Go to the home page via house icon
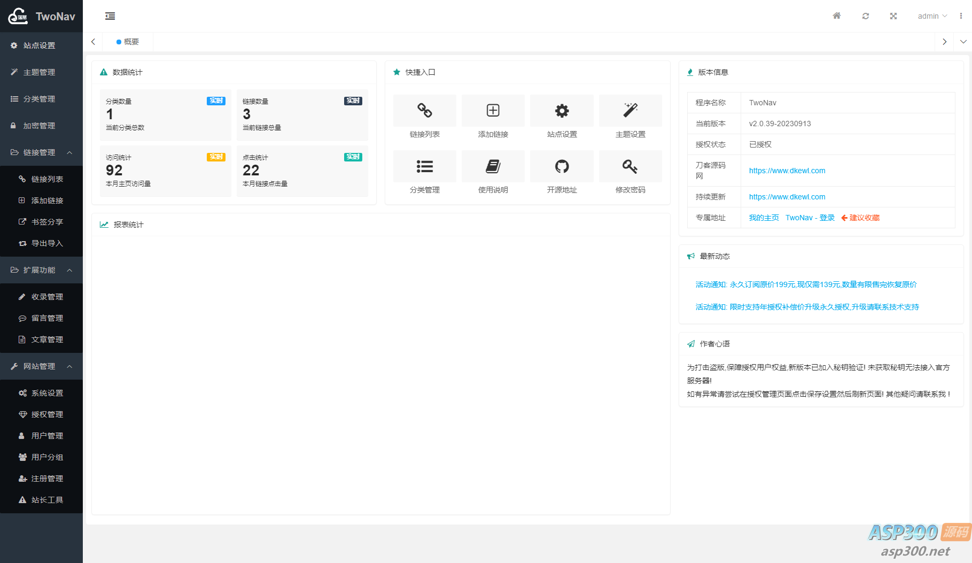The height and width of the screenshot is (563, 972). click(837, 16)
